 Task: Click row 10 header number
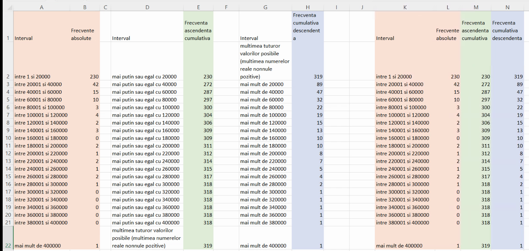8,138
